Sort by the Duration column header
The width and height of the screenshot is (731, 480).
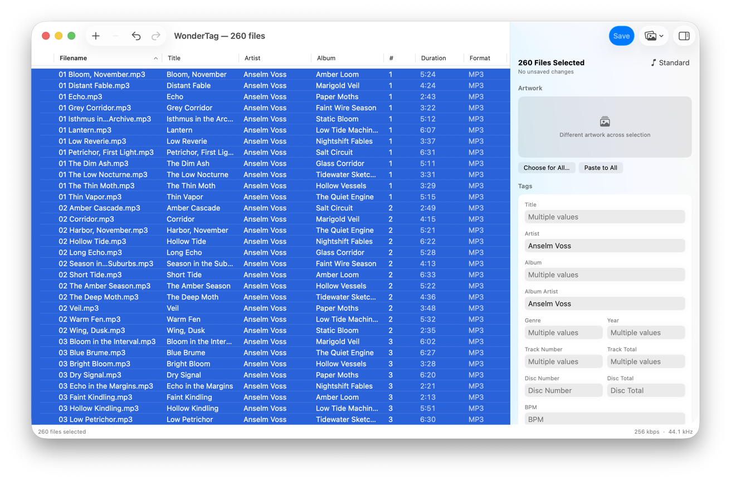point(440,58)
